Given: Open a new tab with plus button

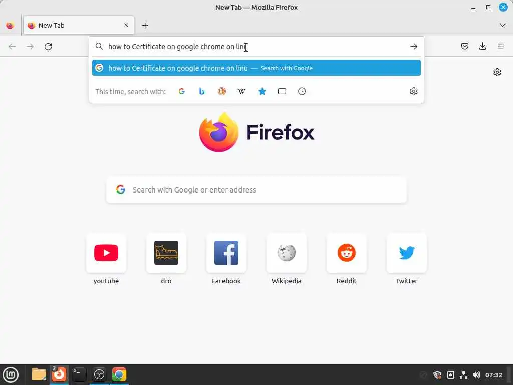Looking at the screenshot, I should tap(145, 25).
